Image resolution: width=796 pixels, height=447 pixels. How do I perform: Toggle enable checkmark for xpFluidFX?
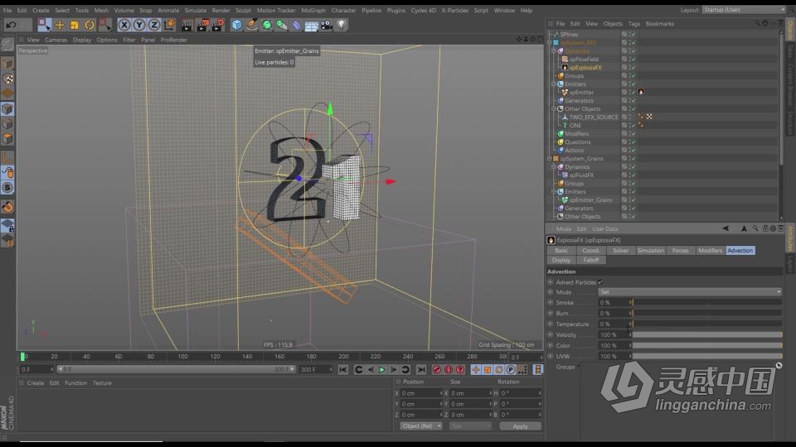click(x=633, y=175)
